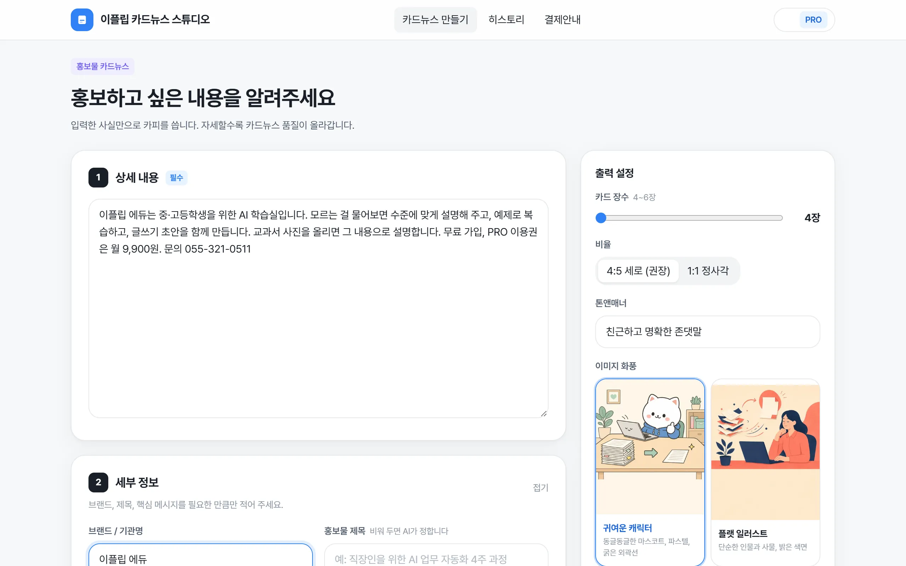Click the 4장 card count value
The image size is (906, 566).
[x=812, y=218]
